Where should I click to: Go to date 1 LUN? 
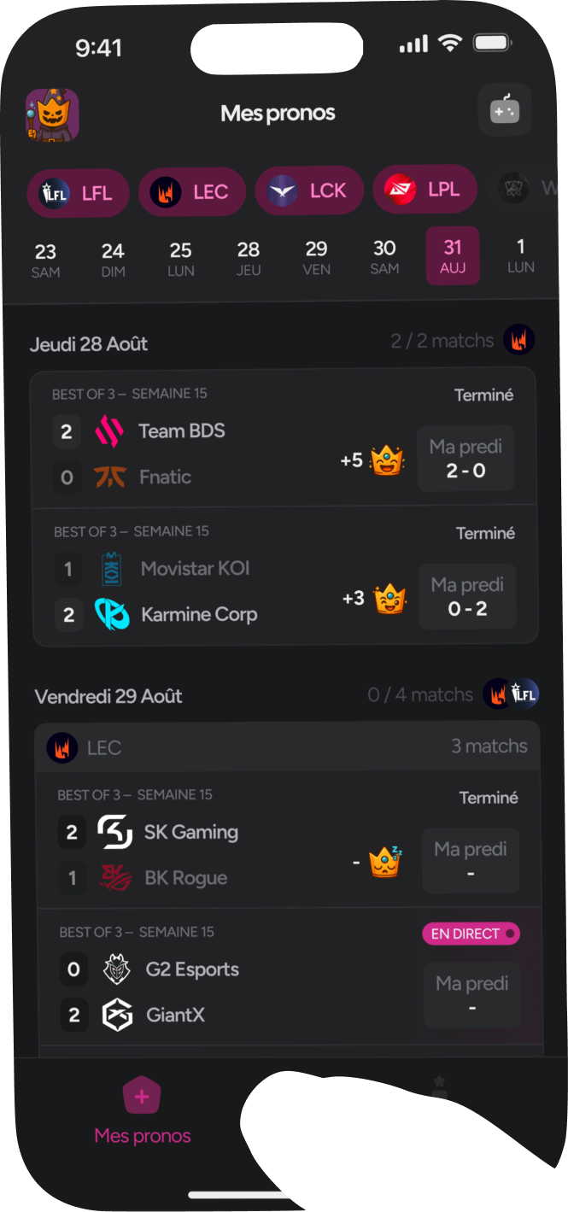pos(520,256)
